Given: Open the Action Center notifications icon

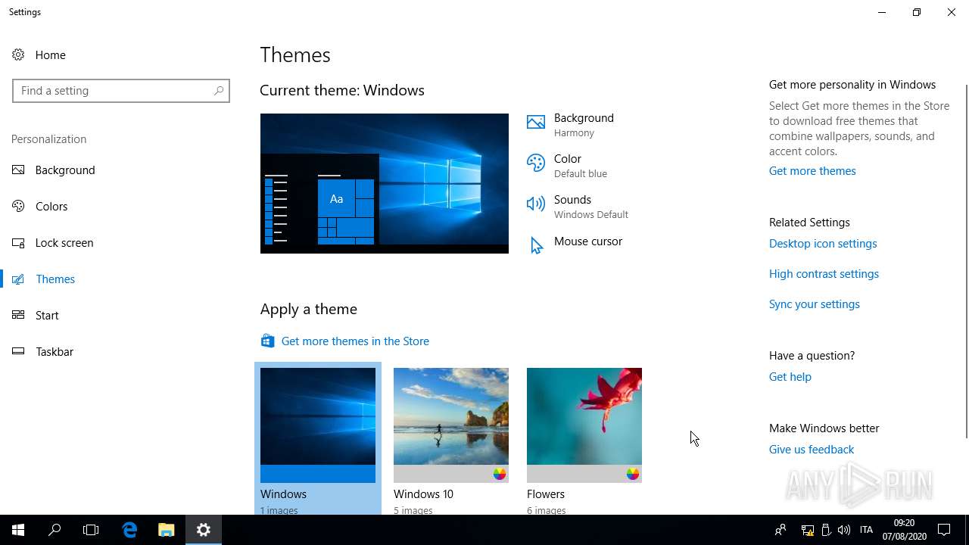Looking at the screenshot, I should click(944, 530).
